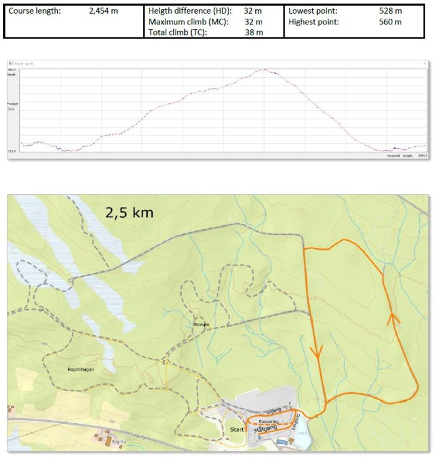Viewport: 436px width, 458px height.
Task: Click the 'Passering' label in the stadium
Action: click(268, 421)
